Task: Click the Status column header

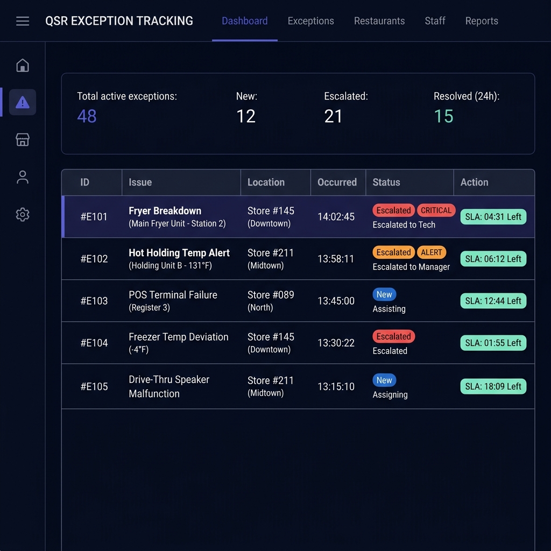Action: click(386, 182)
